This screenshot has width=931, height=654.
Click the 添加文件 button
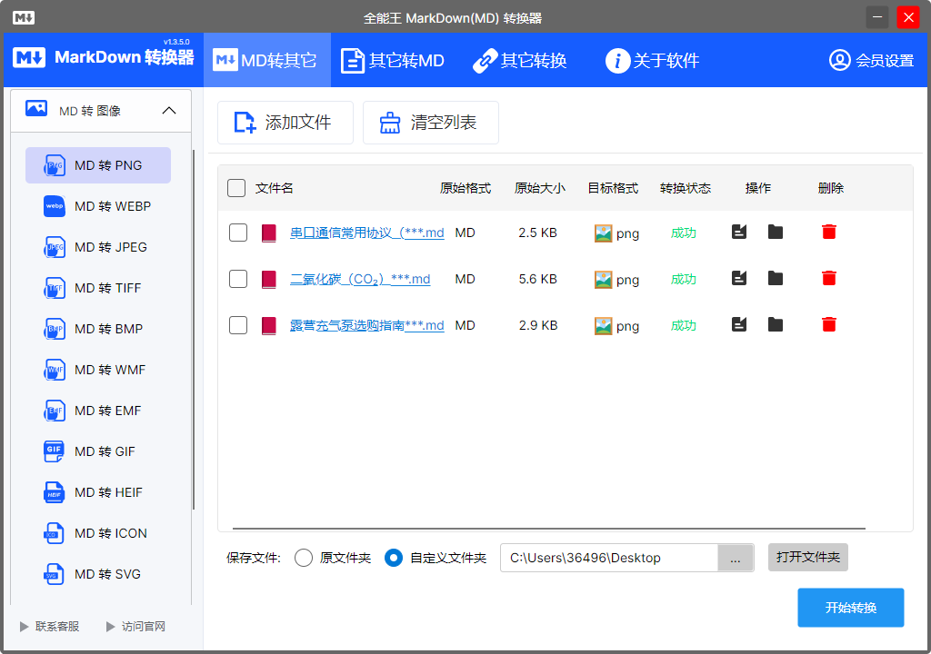click(x=285, y=123)
